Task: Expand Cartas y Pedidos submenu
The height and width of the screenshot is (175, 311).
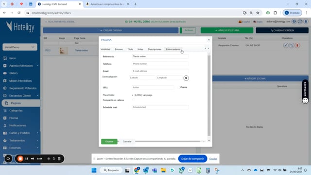Action: tap(37, 133)
